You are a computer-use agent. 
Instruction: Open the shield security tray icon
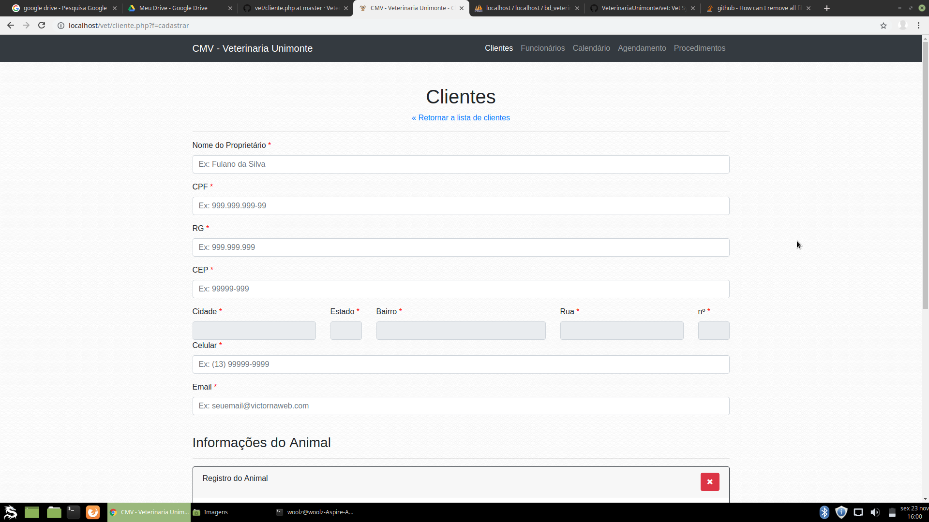(841, 512)
